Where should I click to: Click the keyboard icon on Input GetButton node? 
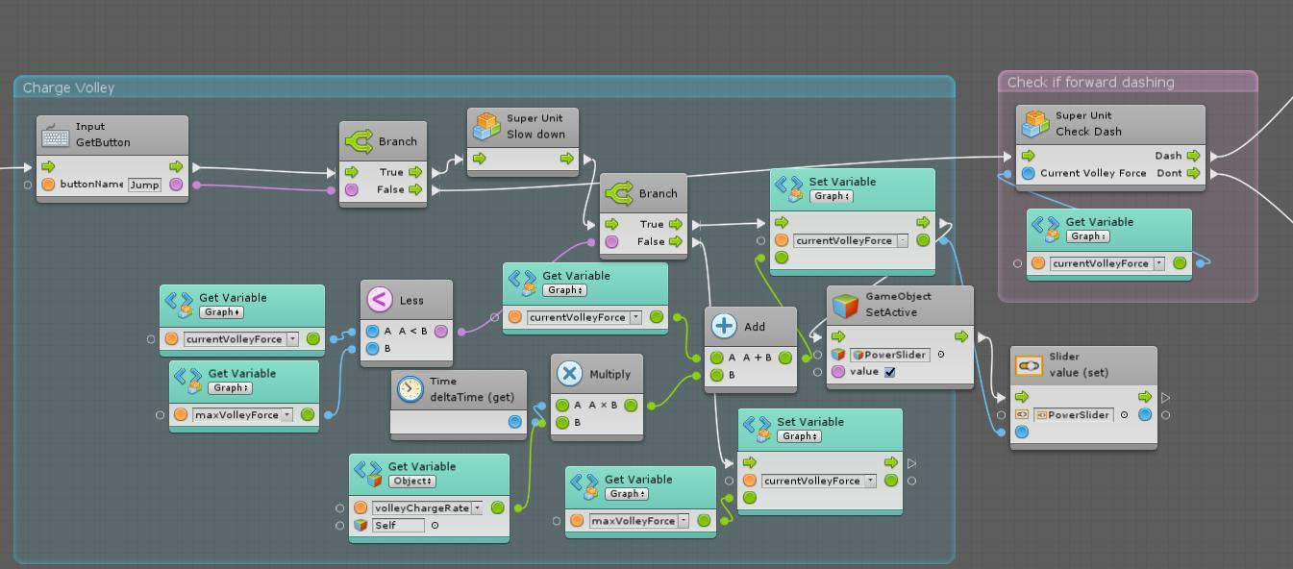tap(56, 135)
